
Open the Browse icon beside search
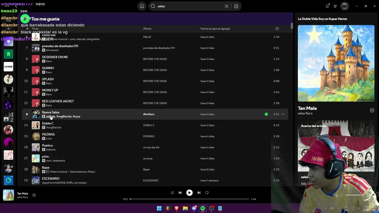(x=236, y=6)
